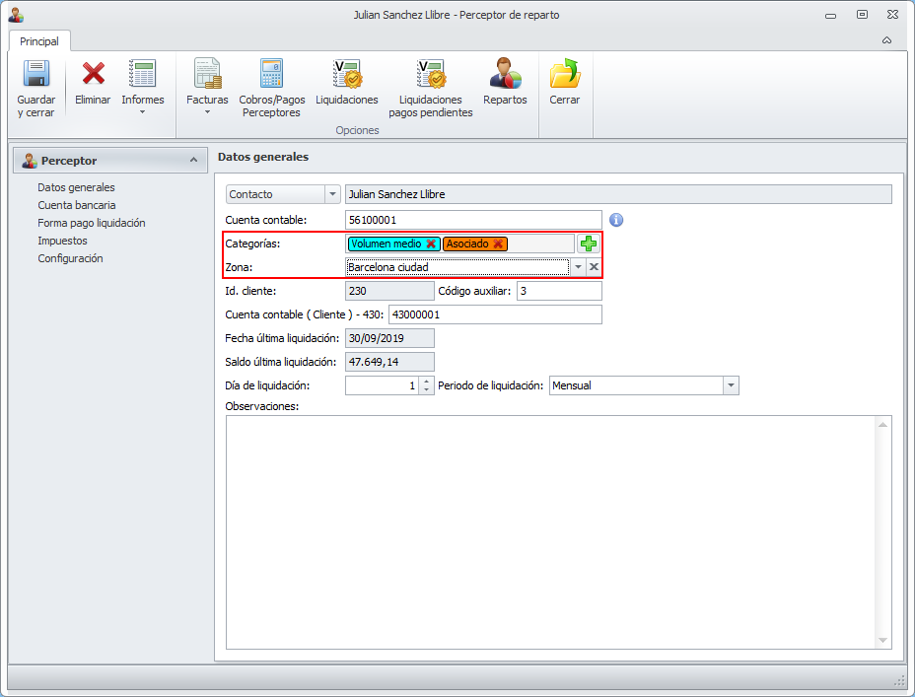Collapse the Perceptor side panel
Image resolution: width=915 pixels, height=697 pixels.
click(192, 160)
